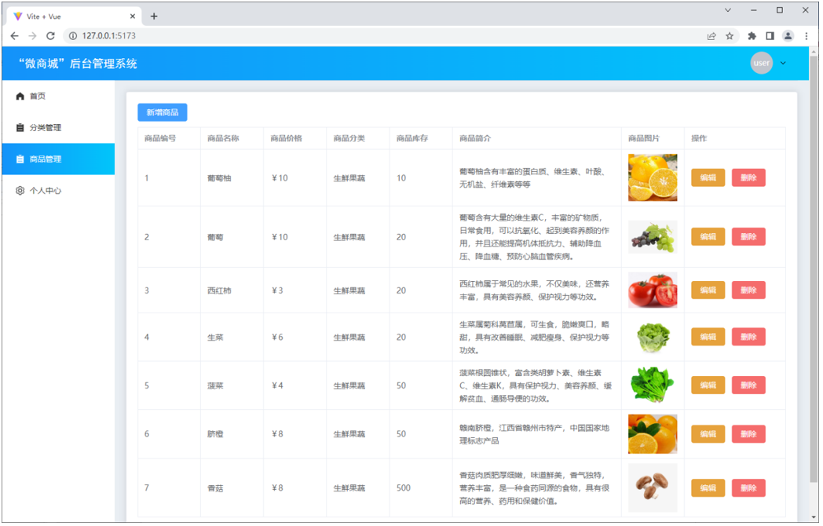The image size is (823, 526).
Task: Switch to the Vite + Vue browser tab
Action: [71, 16]
